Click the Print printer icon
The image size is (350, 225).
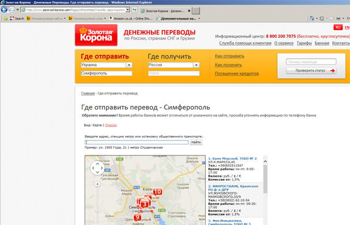pyautogui.click(x=339, y=18)
